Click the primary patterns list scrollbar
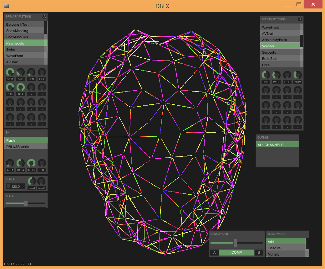 coord(46,27)
